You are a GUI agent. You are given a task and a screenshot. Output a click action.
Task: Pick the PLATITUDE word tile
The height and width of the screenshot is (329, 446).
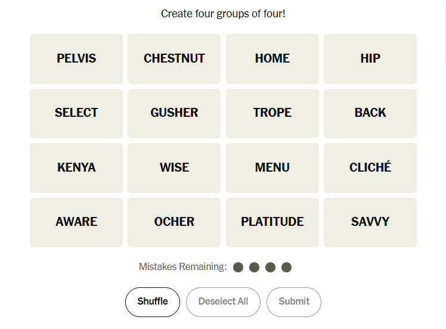(272, 222)
